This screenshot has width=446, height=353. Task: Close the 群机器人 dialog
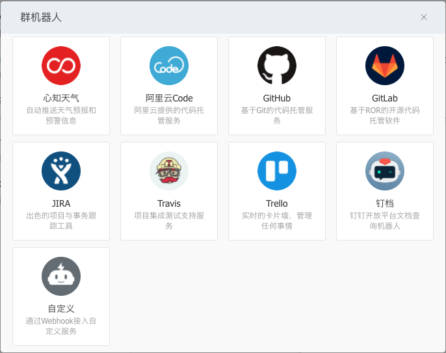click(x=424, y=18)
